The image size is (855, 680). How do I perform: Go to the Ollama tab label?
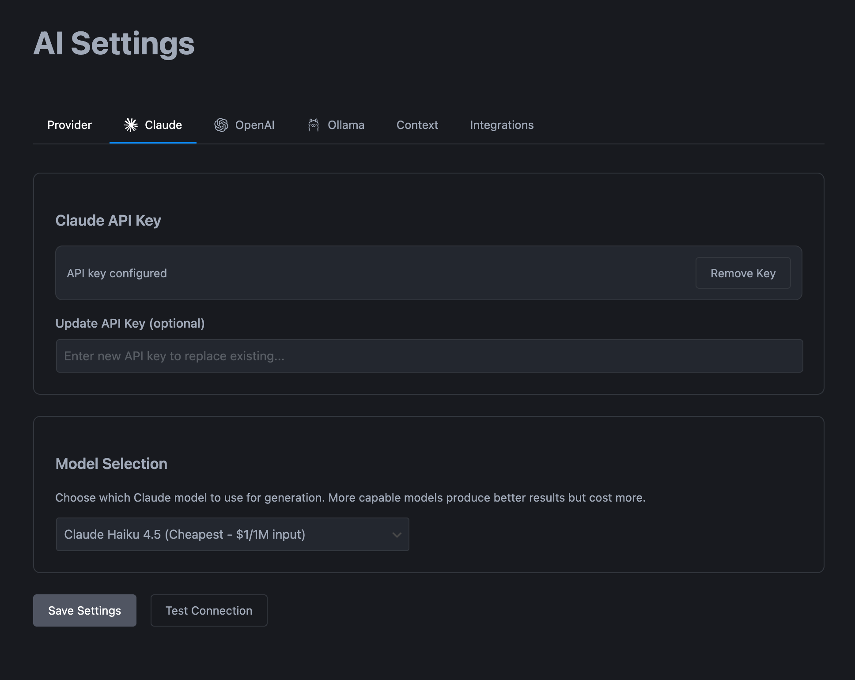(346, 125)
